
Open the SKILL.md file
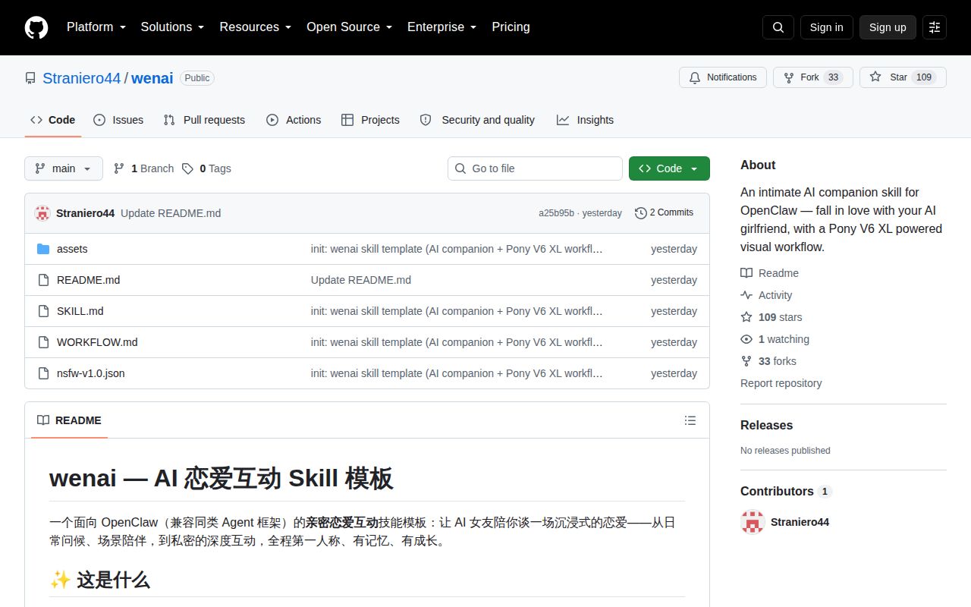point(80,311)
